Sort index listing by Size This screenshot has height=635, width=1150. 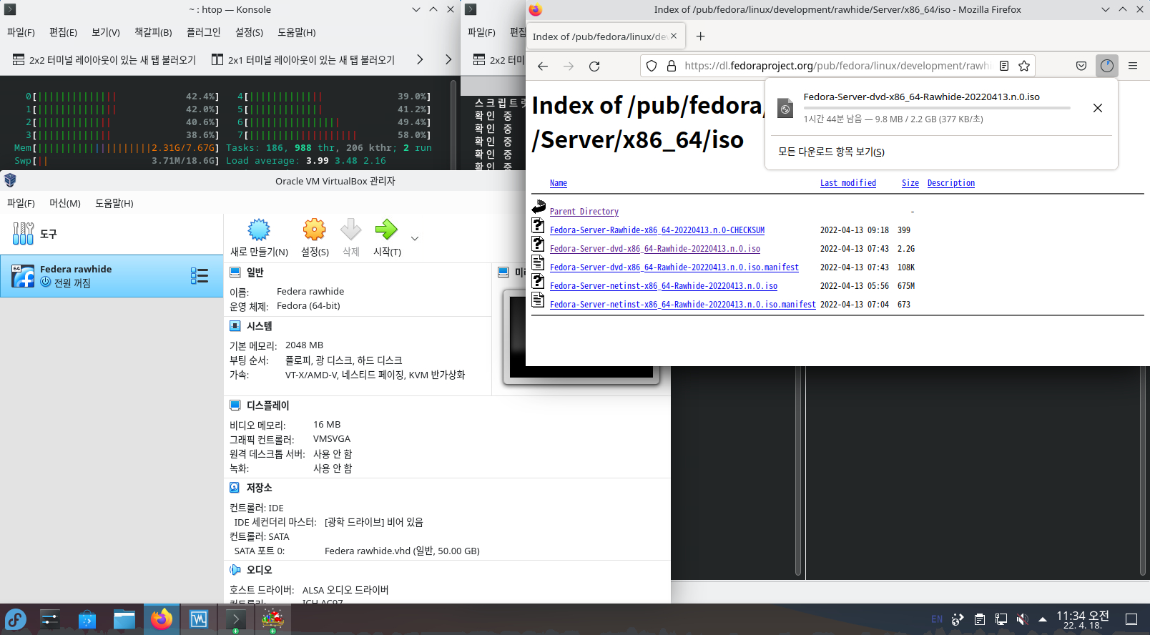(x=910, y=183)
